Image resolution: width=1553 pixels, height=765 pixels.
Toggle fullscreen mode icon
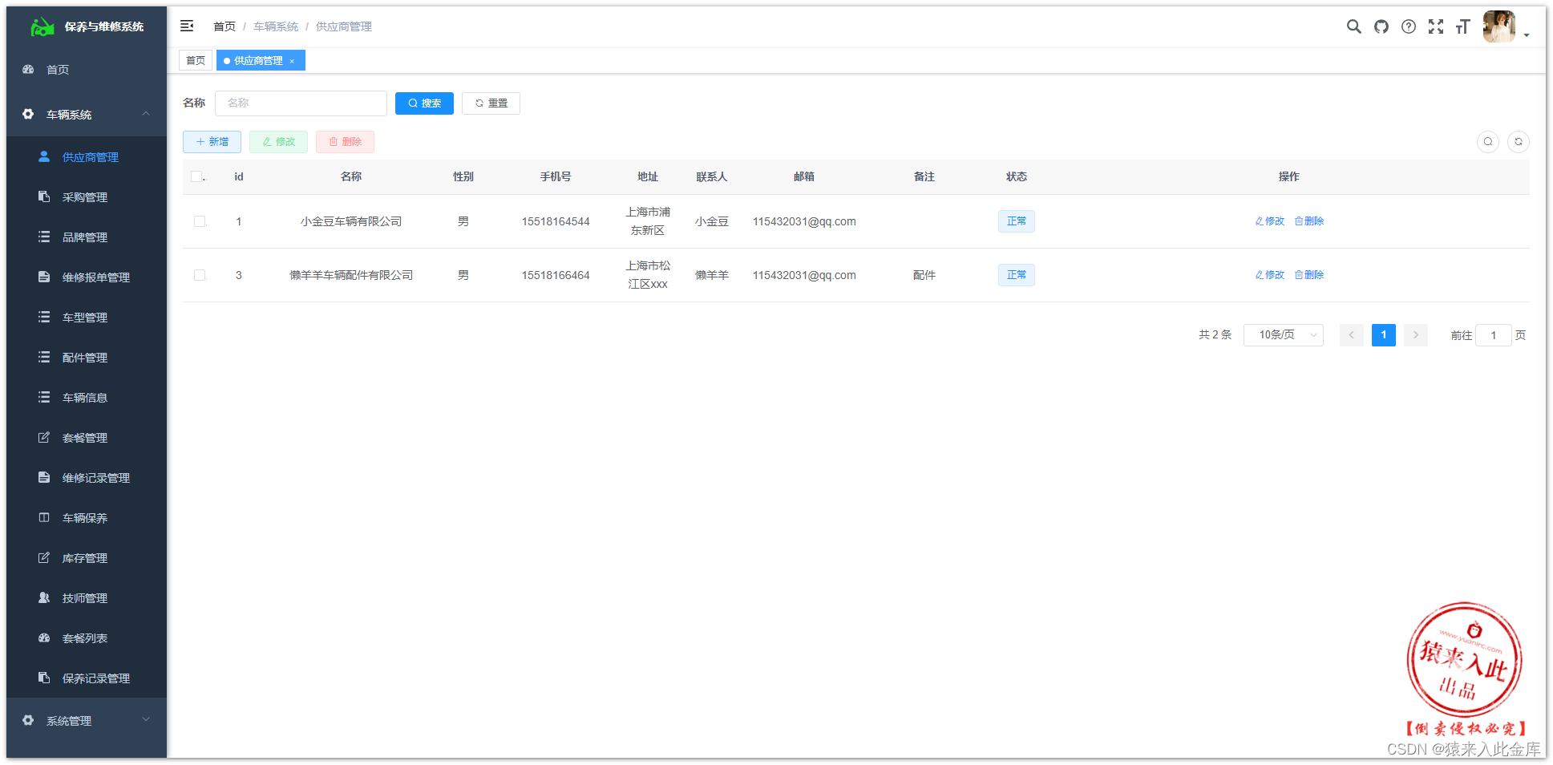pyautogui.click(x=1436, y=26)
